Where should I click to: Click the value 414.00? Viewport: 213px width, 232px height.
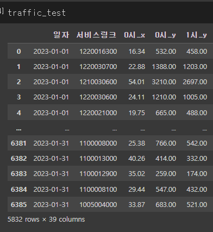point(166,159)
